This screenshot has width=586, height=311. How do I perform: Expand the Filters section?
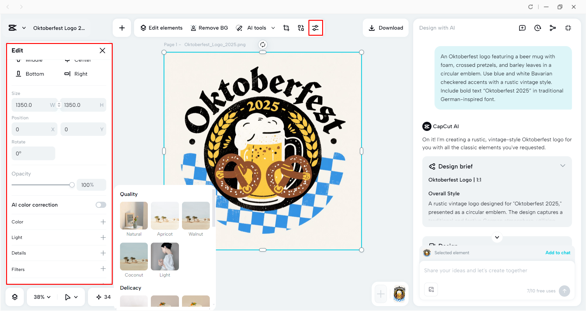click(x=103, y=269)
